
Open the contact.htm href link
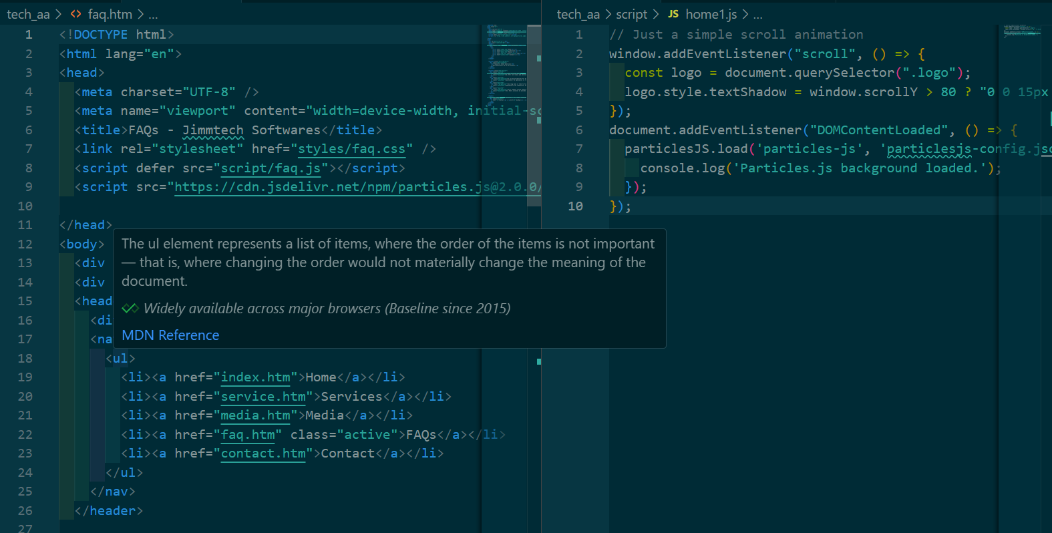tap(263, 454)
